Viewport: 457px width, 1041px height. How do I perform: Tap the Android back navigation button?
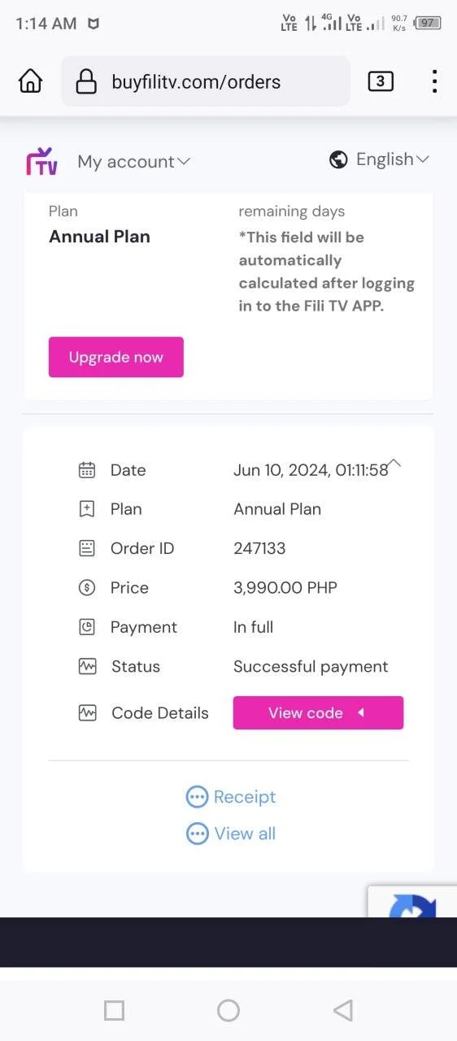pyautogui.click(x=343, y=1010)
